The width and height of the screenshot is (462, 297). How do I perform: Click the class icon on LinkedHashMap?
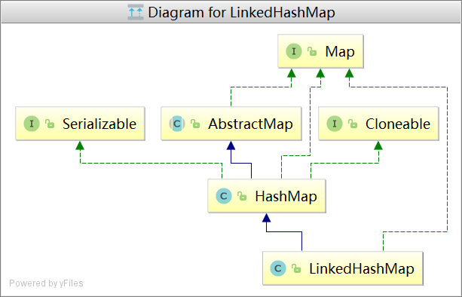(278, 268)
